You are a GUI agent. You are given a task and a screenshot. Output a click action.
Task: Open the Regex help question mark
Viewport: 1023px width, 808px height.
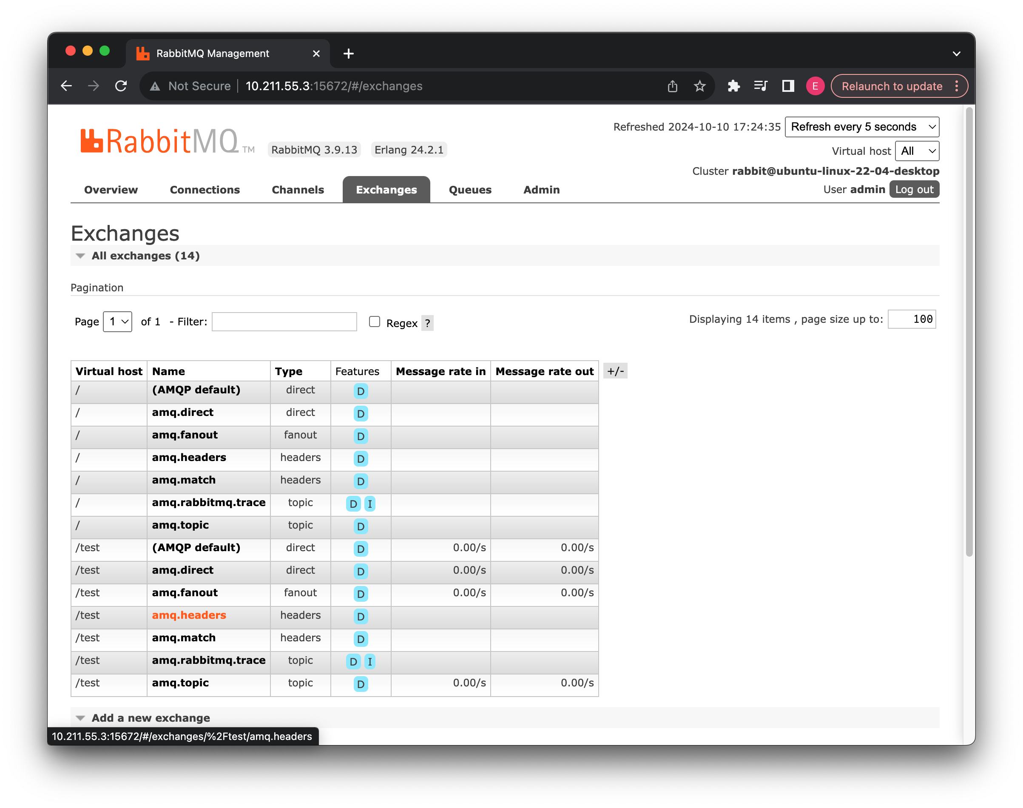[428, 323]
